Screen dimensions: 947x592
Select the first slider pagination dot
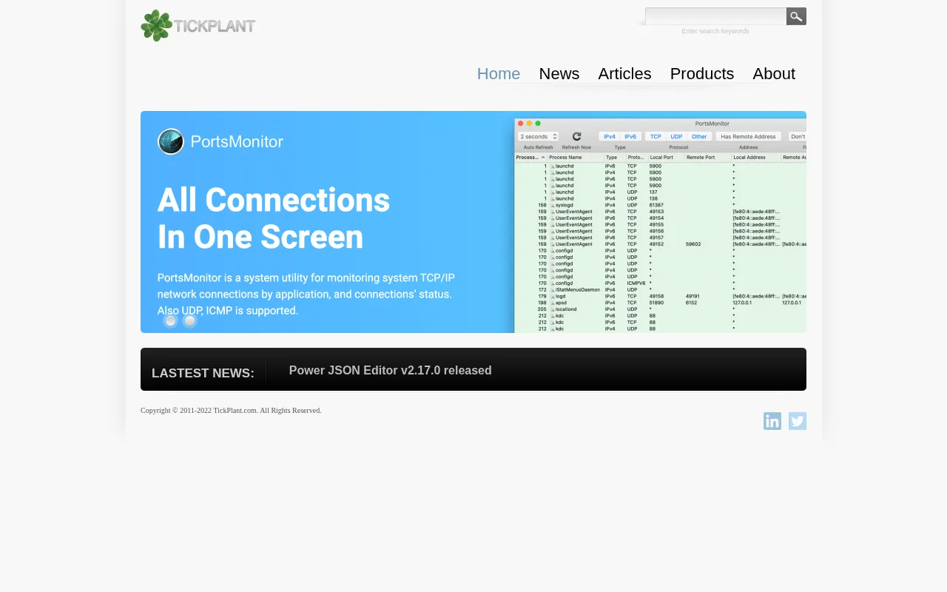tap(170, 320)
